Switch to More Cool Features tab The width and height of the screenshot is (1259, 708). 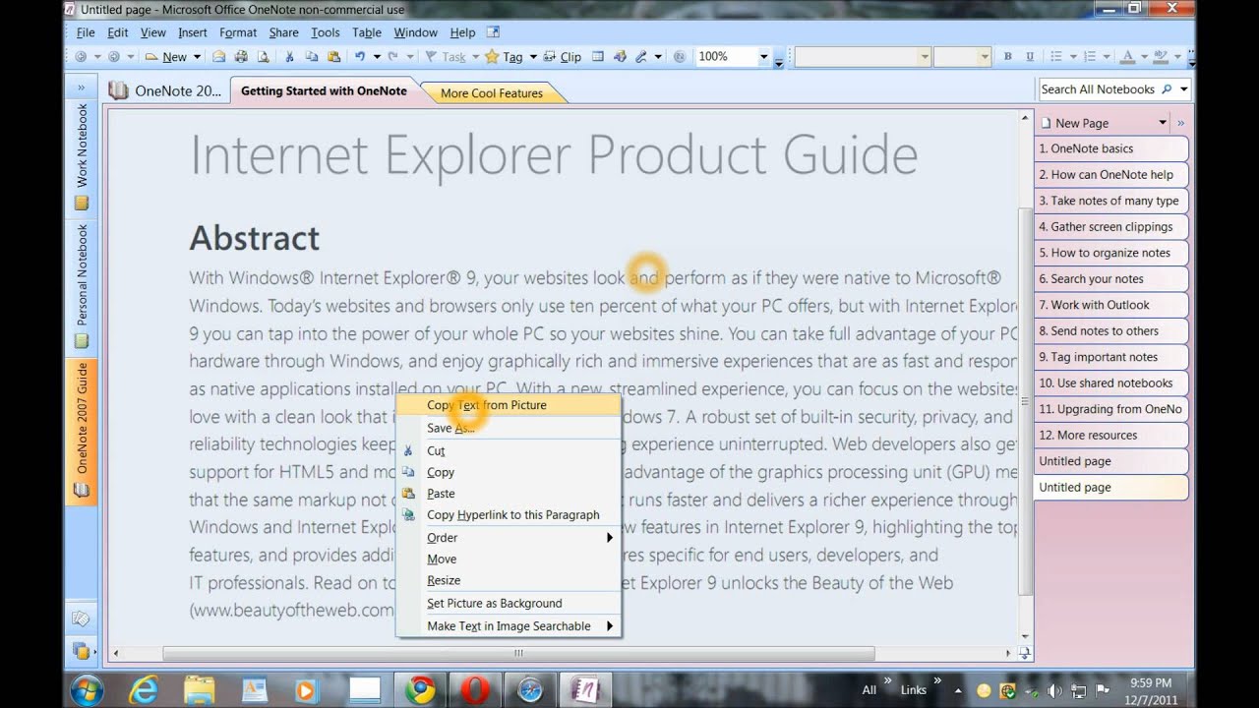click(492, 93)
